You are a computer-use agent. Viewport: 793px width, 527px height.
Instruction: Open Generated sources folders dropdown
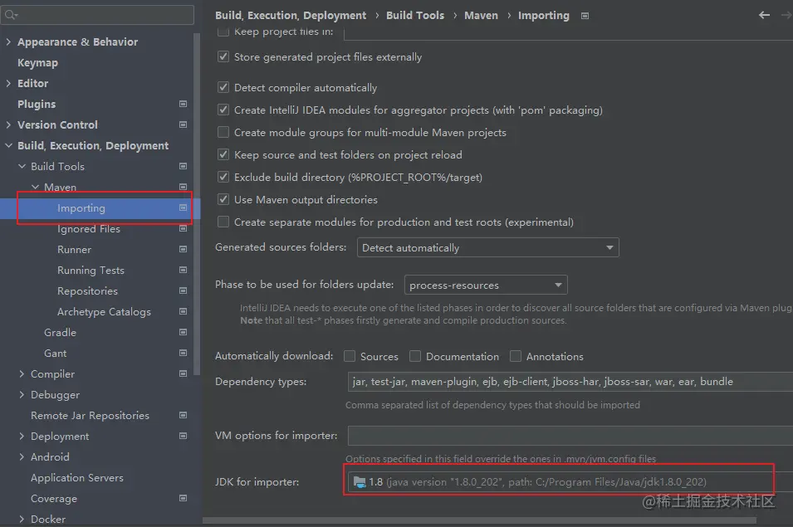[x=487, y=247]
